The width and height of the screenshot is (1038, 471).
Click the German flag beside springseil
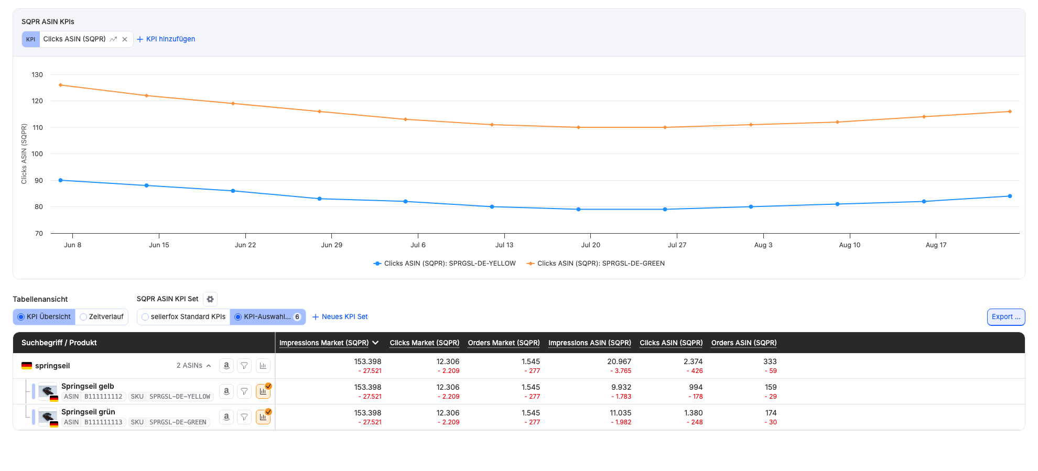(27, 366)
